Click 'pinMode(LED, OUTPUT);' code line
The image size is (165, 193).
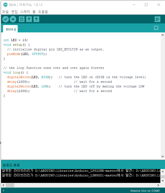click(x=27, y=54)
